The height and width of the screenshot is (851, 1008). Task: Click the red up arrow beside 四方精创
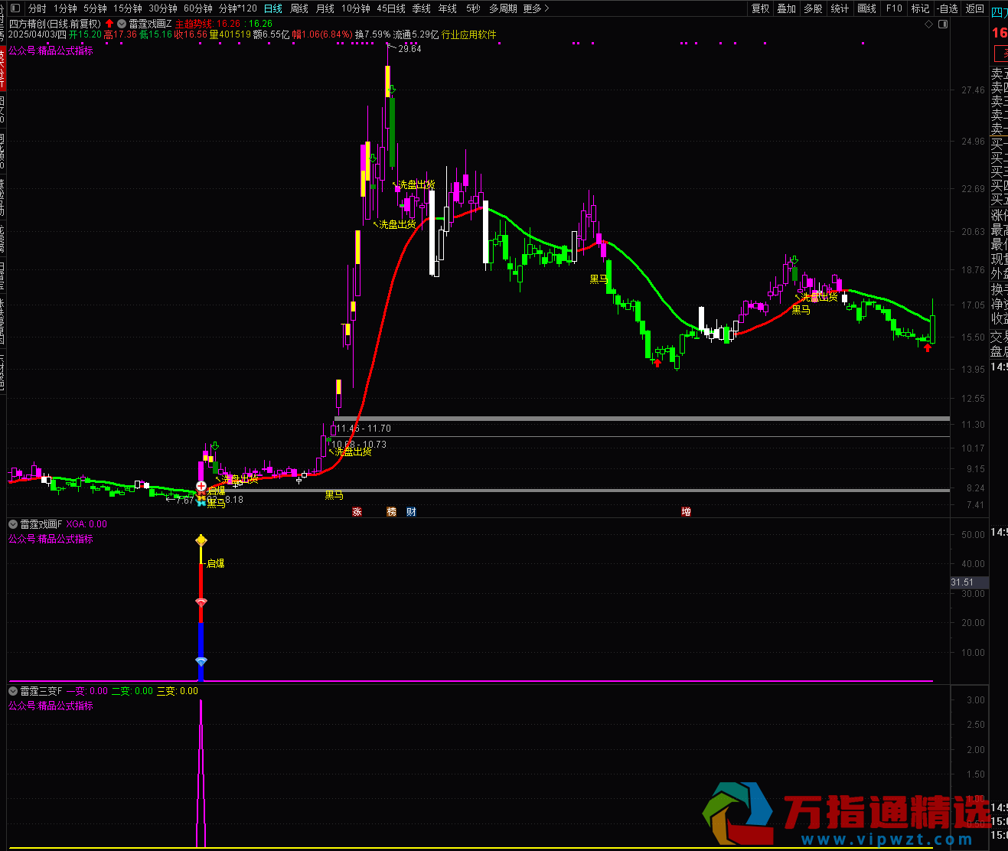[109, 24]
